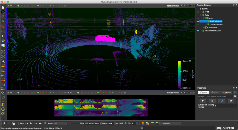238x130 pixels.
Task: Jump to first frame
Action: [22, 123]
